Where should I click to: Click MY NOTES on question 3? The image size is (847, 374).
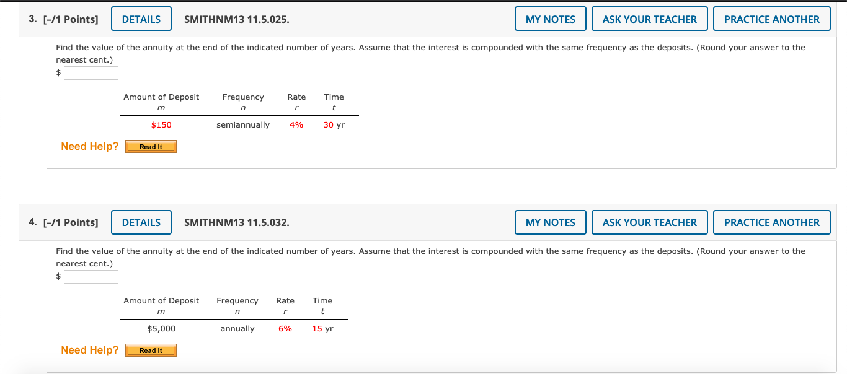[551, 19]
